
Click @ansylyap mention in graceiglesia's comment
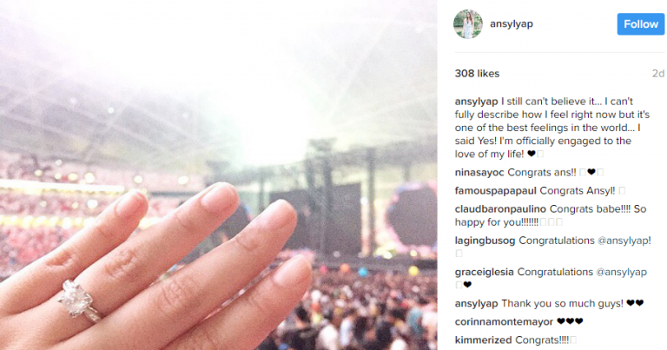pos(622,272)
